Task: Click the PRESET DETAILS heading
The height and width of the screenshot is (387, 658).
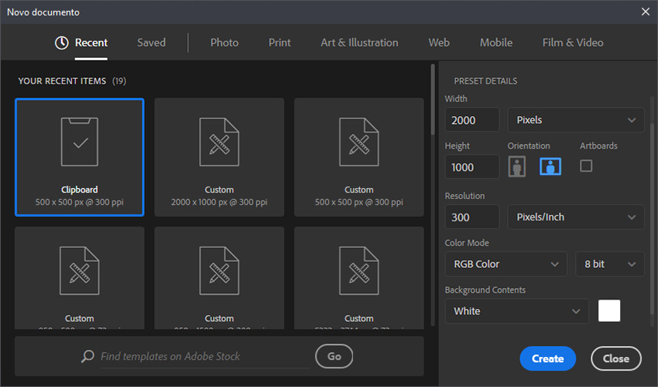Action: pos(485,81)
